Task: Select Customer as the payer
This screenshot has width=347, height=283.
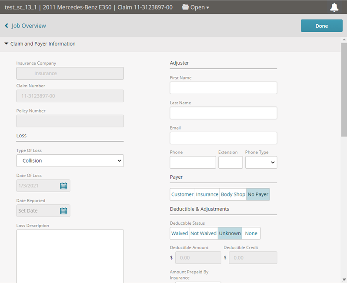Action: (182, 194)
